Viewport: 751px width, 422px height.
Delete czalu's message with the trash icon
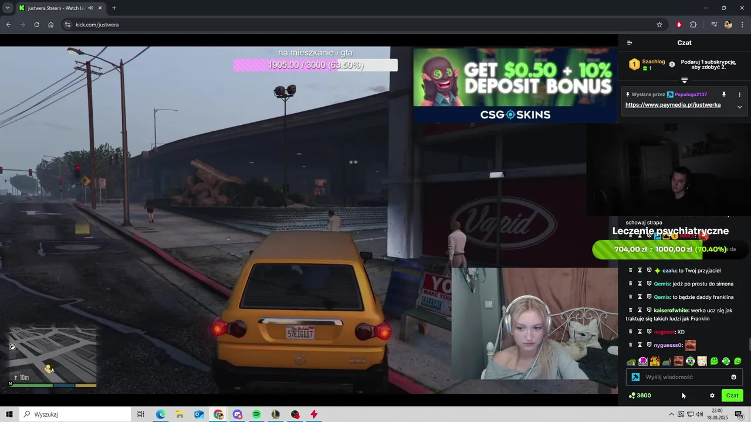pos(631,270)
